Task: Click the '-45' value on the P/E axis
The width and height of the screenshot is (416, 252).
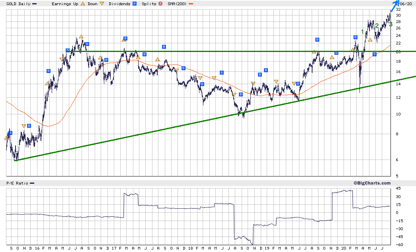Action: 399,237
